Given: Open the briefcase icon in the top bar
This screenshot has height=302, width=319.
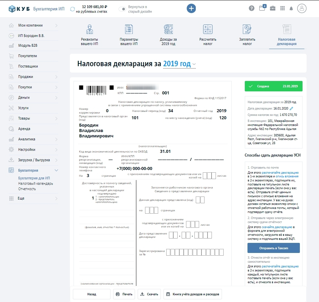Looking at the screenshot, I should (x=273, y=8).
